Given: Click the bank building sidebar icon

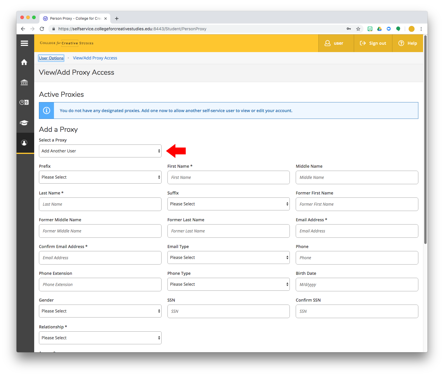Looking at the screenshot, I should pos(24,82).
